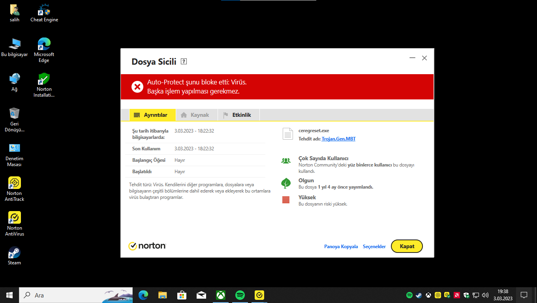Click the Çok Sayıda Kullanıcı community icon
The image size is (537, 303).
click(285, 161)
